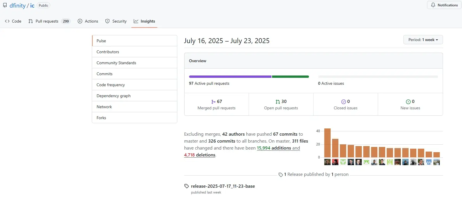462x199 pixels.
Task: Open the release-2025-07-17_11-23-base link
Action: pos(223,186)
